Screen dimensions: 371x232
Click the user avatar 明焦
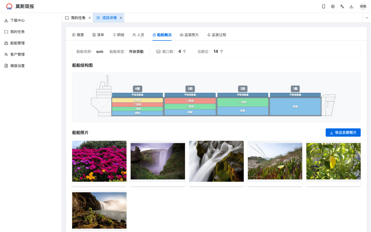click(x=363, y=6)
